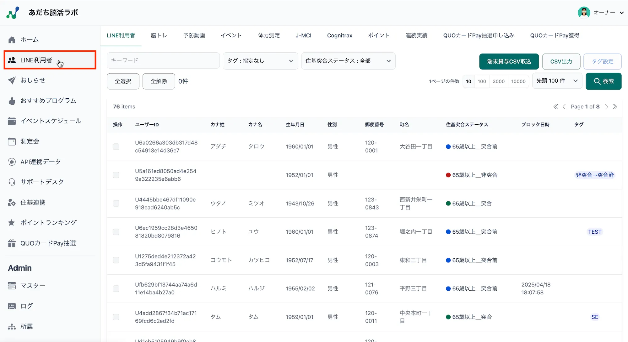Check the row for user アダチ タロウ
Screen dimensions: 628x342
[116, 147]
